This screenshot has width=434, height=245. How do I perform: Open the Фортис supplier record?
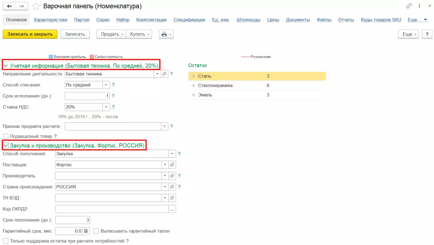(x=172, y=165)
